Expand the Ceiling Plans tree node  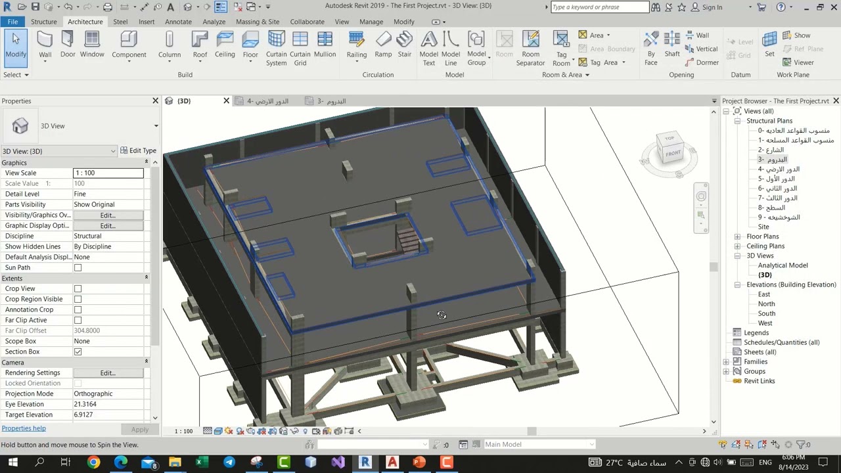pyautogui.click(x=737, y=246)
